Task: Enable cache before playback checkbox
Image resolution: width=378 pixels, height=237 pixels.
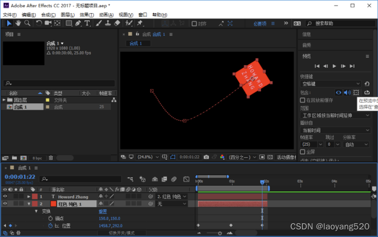Action: point(302,100)
